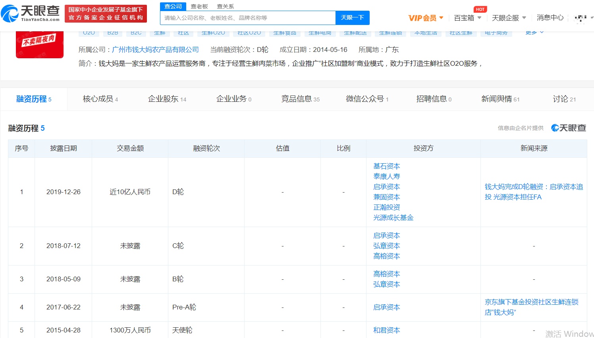The image size is (594, 338).
Task: Select date cell 2018-05-09
Action: 64,279
